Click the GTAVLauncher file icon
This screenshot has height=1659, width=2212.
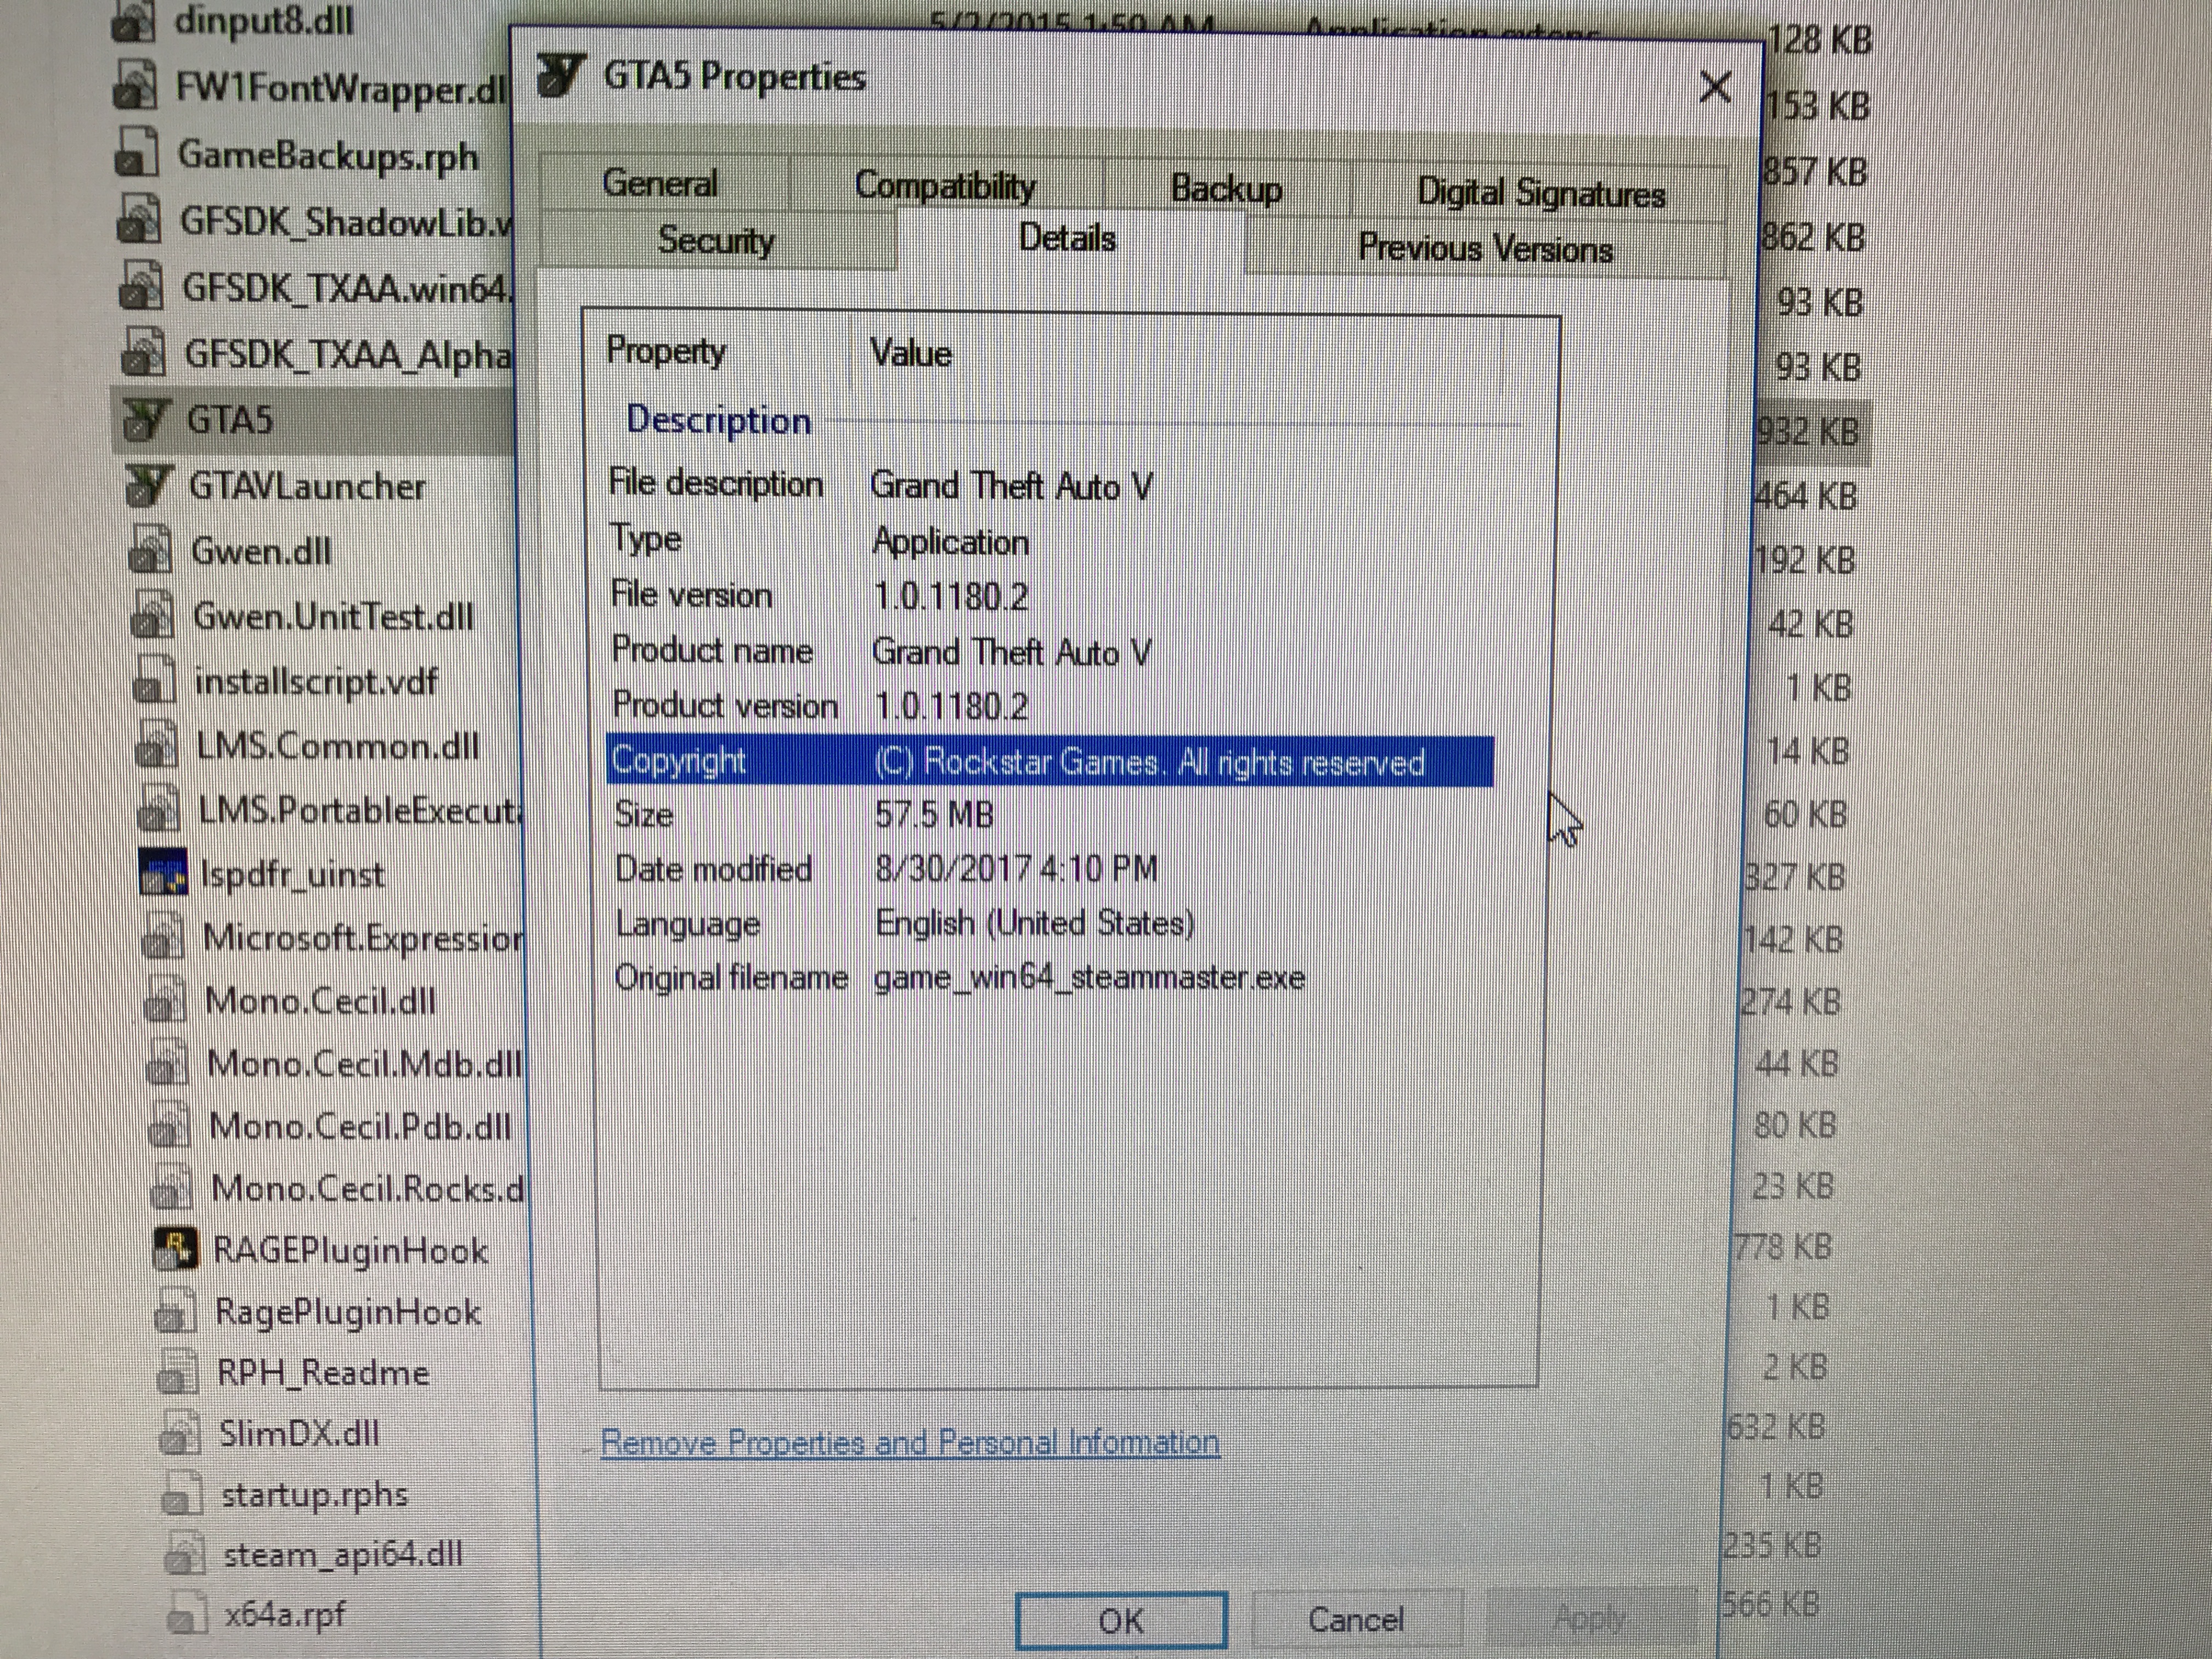[x=149, y=485]
